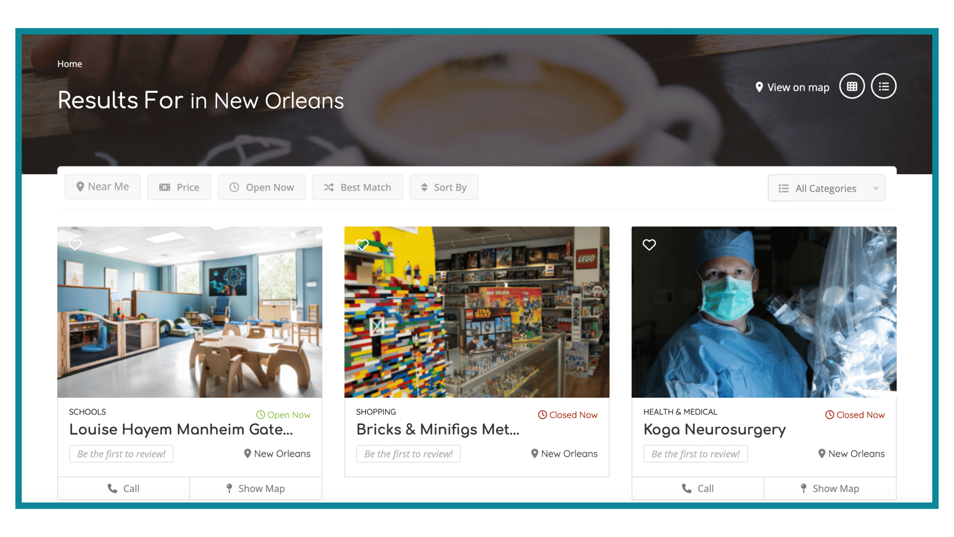Toggle heart on Bricks & Minifigs listing
954x537 pixels.
pos(362,244)
